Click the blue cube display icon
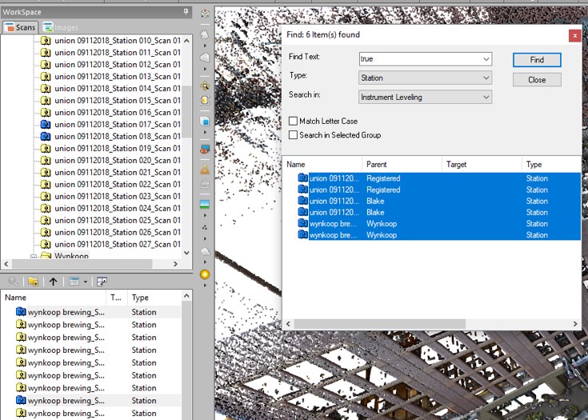The image size is (588, 420). point(205,121)
